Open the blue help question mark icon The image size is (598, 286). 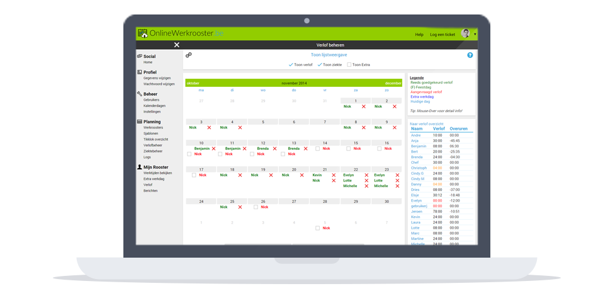click(x=470, y=55)
